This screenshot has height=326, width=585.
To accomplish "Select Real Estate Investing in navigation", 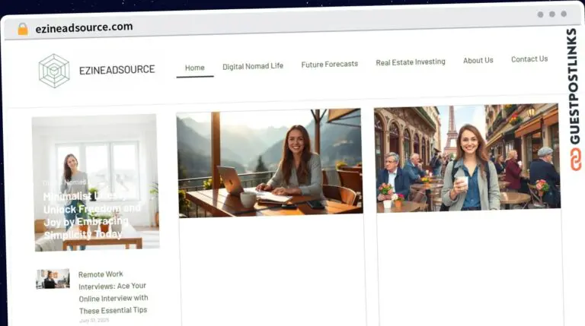I will pyautogui.click(x=411, y=62).
